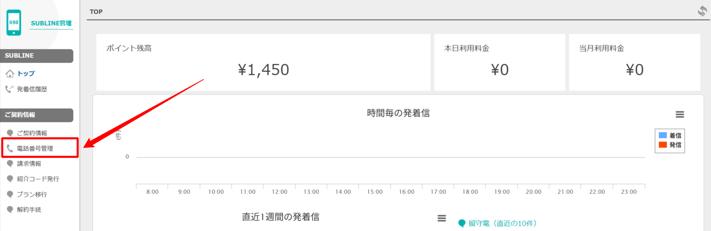The height and width of the screenshot is (231, 711).
Task: Open the 時間毎の発着信 chart hamburger menu
Action: (680, 115)
